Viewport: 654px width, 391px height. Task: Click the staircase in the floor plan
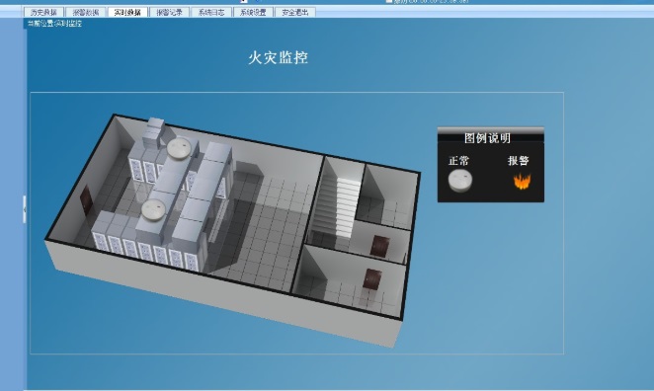337,207
